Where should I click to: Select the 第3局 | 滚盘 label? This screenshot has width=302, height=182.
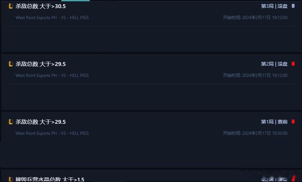(x=274, y=6)
